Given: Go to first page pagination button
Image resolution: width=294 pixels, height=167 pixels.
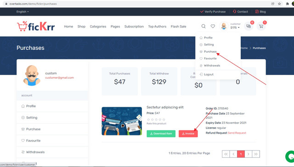Looking at the screenshot, I should coord(226,154).
